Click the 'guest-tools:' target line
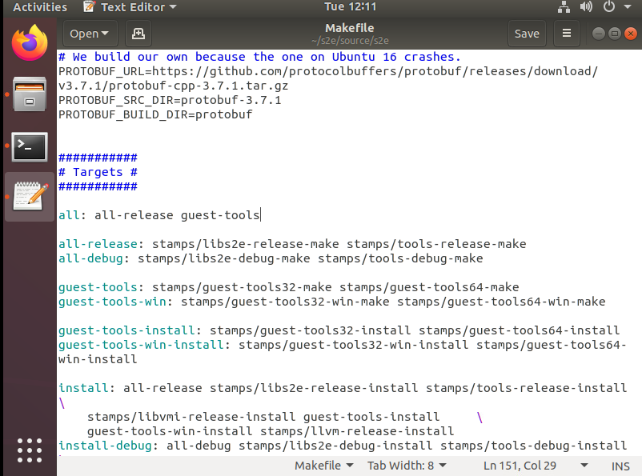The image size is (642, 476). [288, 287]
